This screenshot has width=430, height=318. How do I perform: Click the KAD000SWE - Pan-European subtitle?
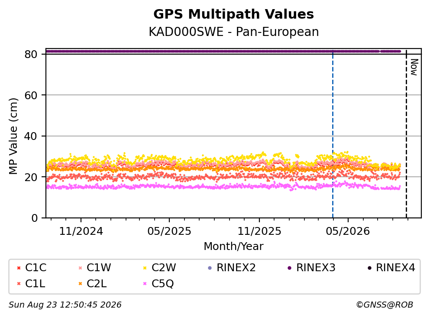(x=234, y=32)
